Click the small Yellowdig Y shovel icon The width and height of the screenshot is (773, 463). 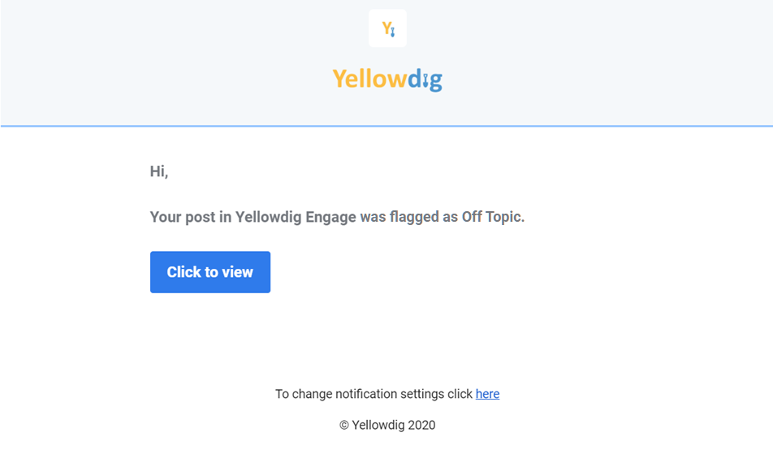tap(388, 28)
